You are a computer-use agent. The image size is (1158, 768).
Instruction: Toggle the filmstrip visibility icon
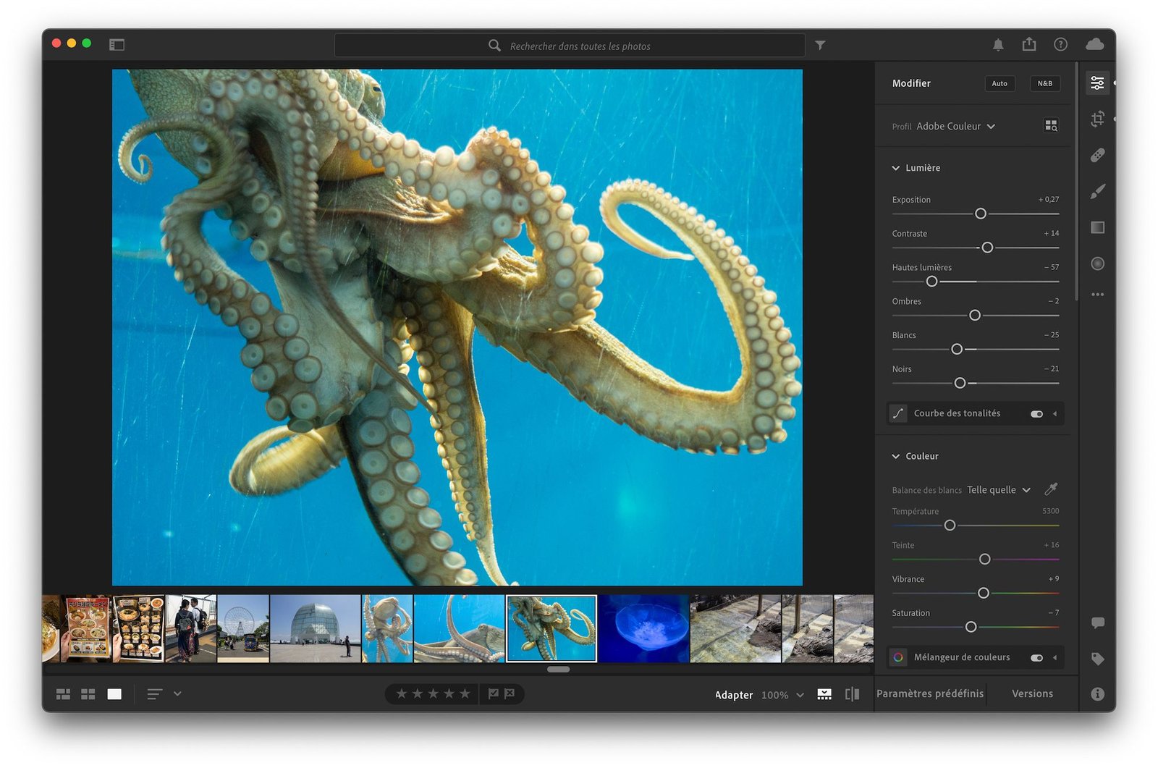pyautogui.click(x=824, y=694)
